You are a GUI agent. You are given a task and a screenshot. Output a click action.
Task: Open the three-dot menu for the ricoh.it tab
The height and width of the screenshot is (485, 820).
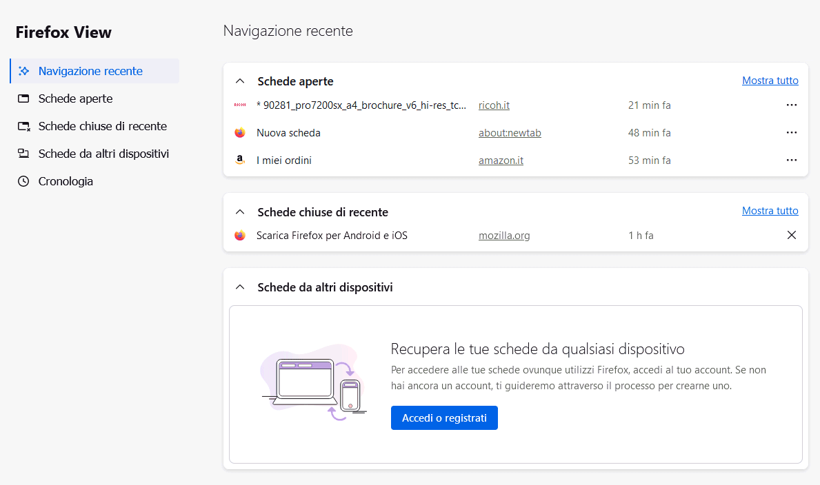point(791,105)
